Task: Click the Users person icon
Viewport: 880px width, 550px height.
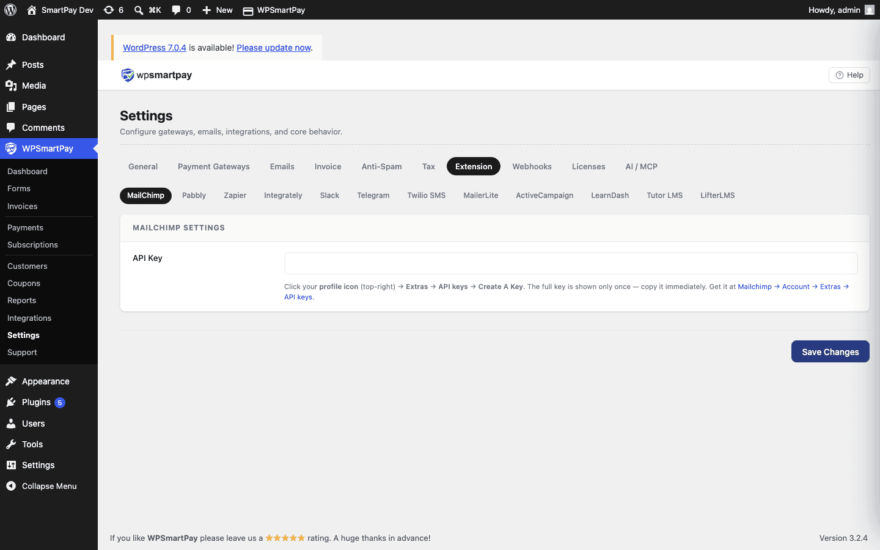Action: coord(11,424)
